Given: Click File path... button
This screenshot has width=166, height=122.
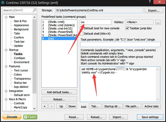Looking at the screenshot, I should (132, 106).
